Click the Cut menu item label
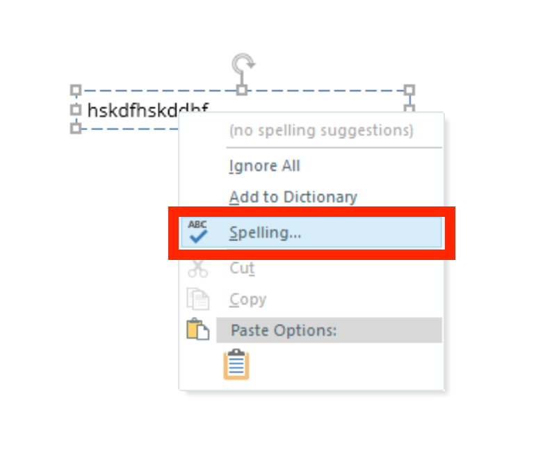 coord(242,268)
